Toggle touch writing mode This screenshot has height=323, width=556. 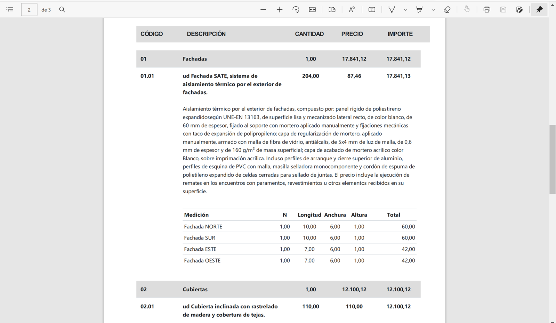pos(467,9)
